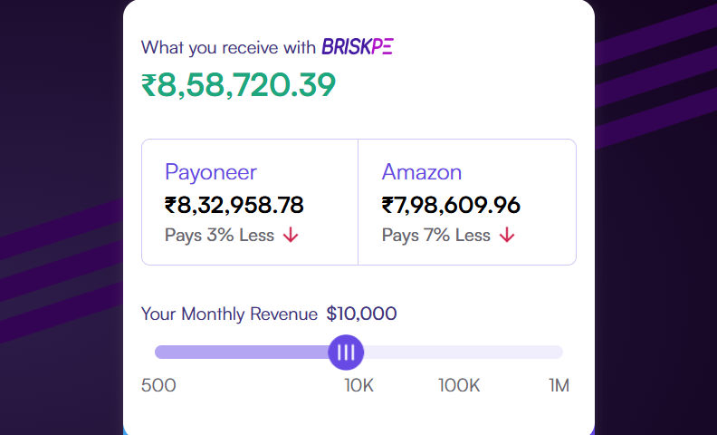Click the red down arrow under Payoneer
This screenshot has height=435, width=717.
pos(291,236)
